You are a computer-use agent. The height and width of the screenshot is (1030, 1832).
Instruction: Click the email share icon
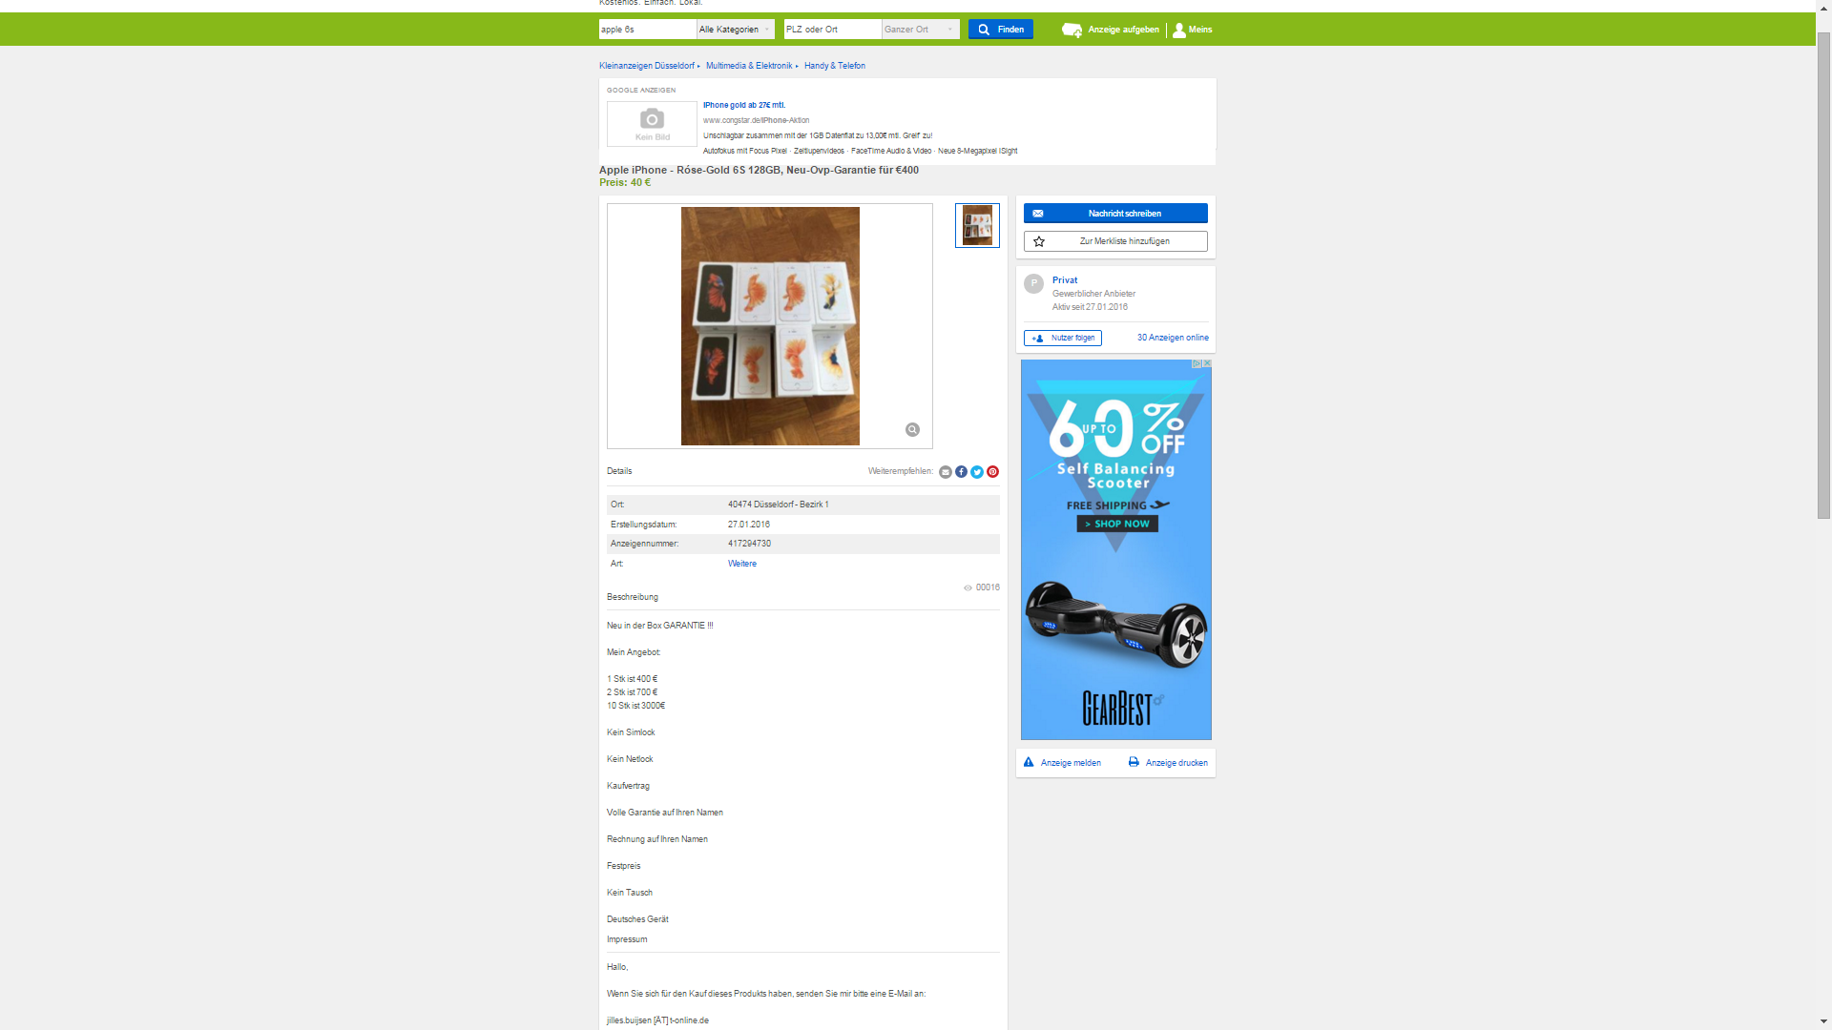(x=945, y=472)
